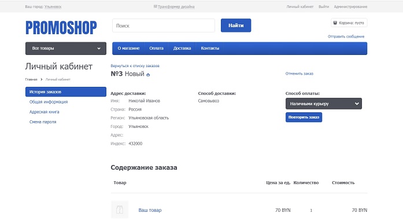Open the Личный кабинет top link
The image size is (403, 224).
300,7
